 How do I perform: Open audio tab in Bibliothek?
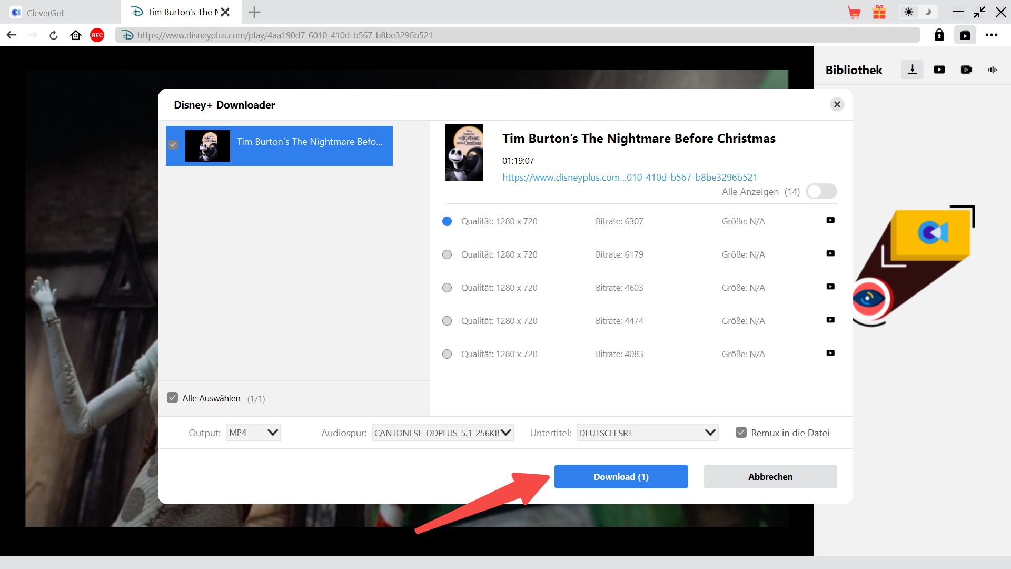click(x=993, y=70)
